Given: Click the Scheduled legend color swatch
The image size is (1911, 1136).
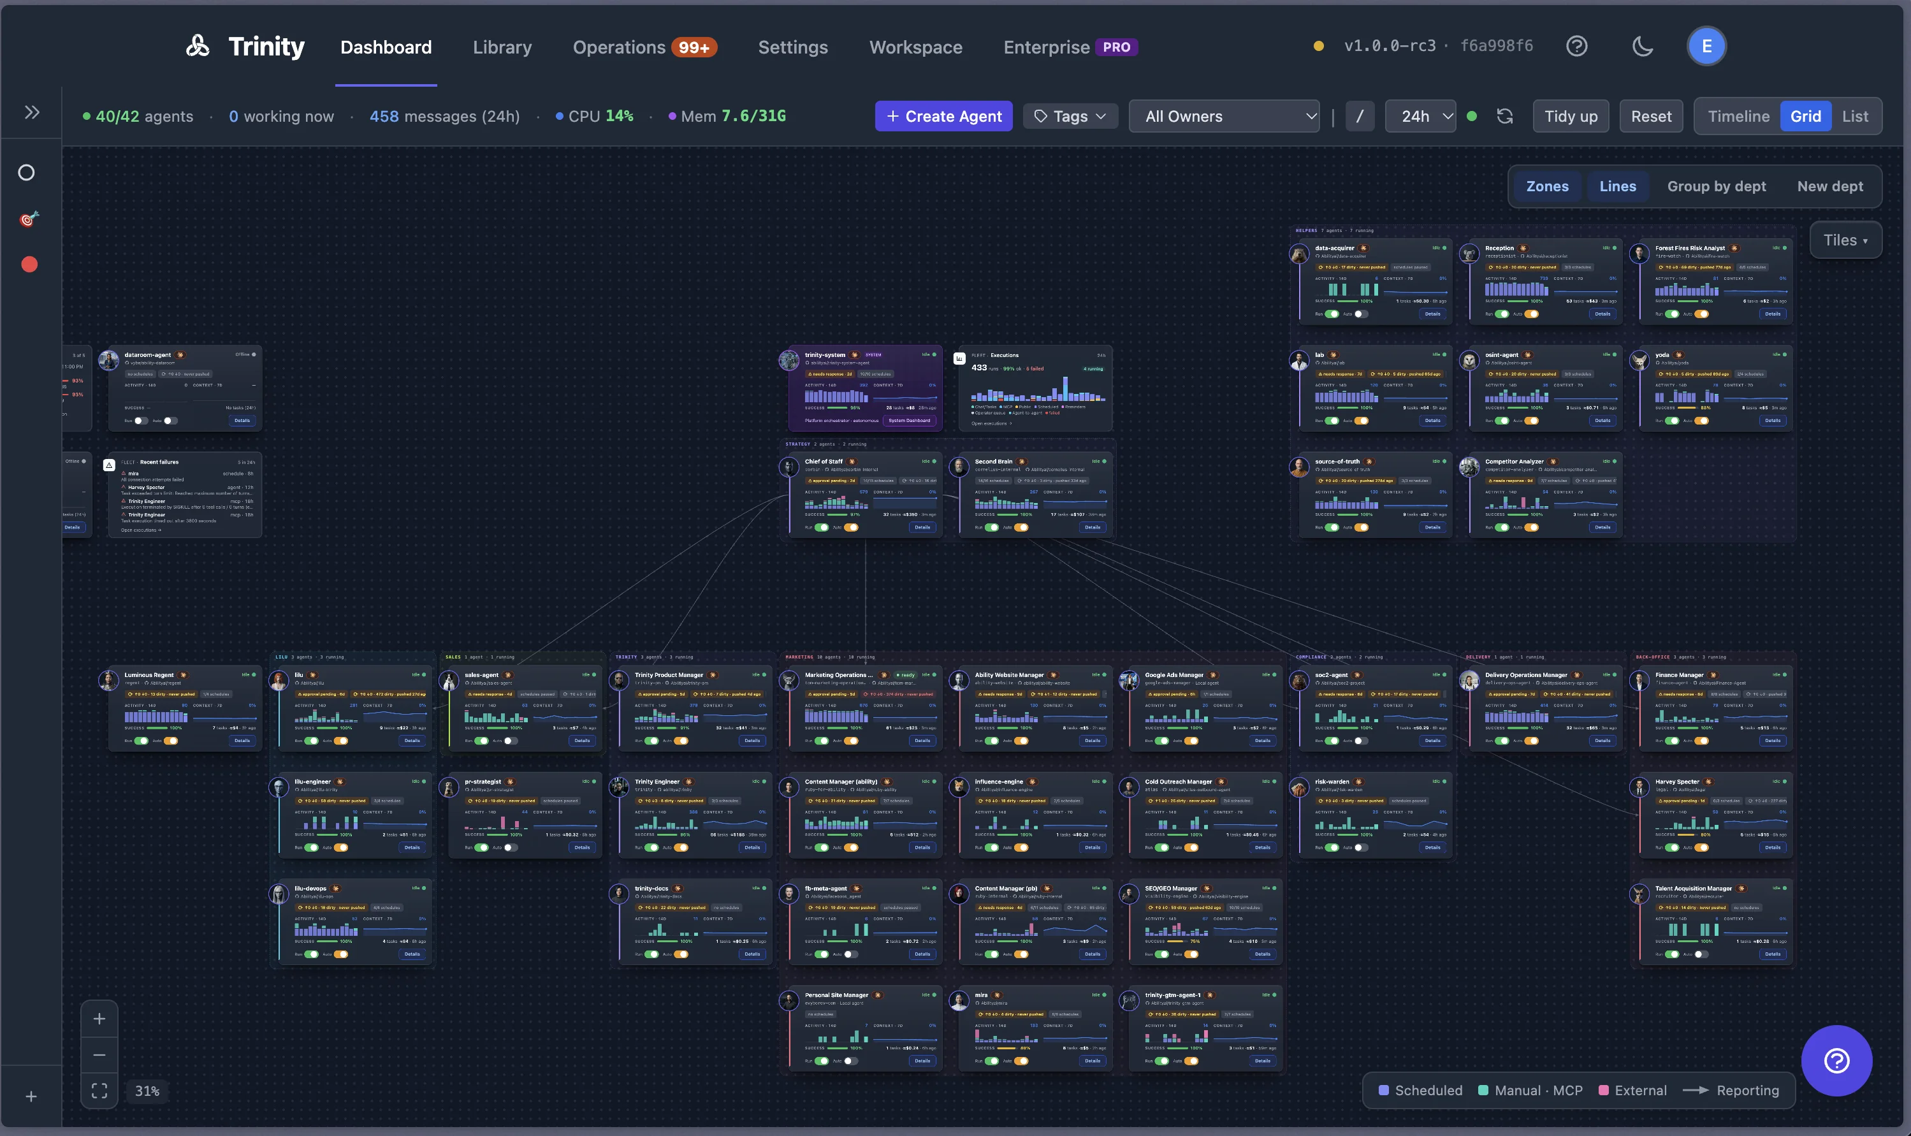Looking at the screenshot, I should 1383,1090.
